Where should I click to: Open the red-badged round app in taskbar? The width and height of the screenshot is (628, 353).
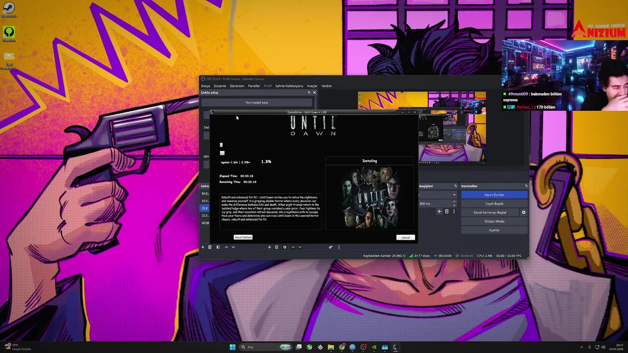pyautogui.click(x=363, y=347)
